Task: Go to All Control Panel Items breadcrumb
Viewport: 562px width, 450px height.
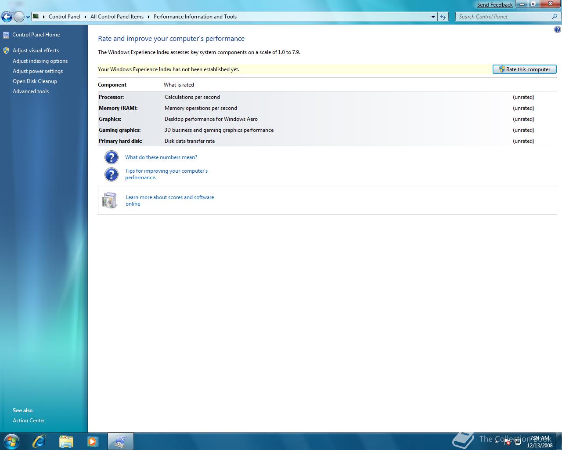Action: pos(117,17)
